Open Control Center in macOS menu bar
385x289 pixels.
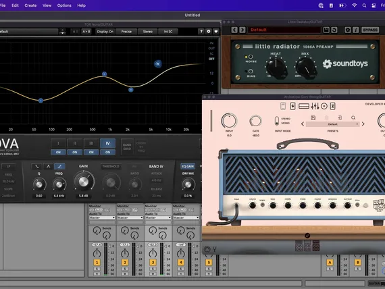tap(374, 5)
